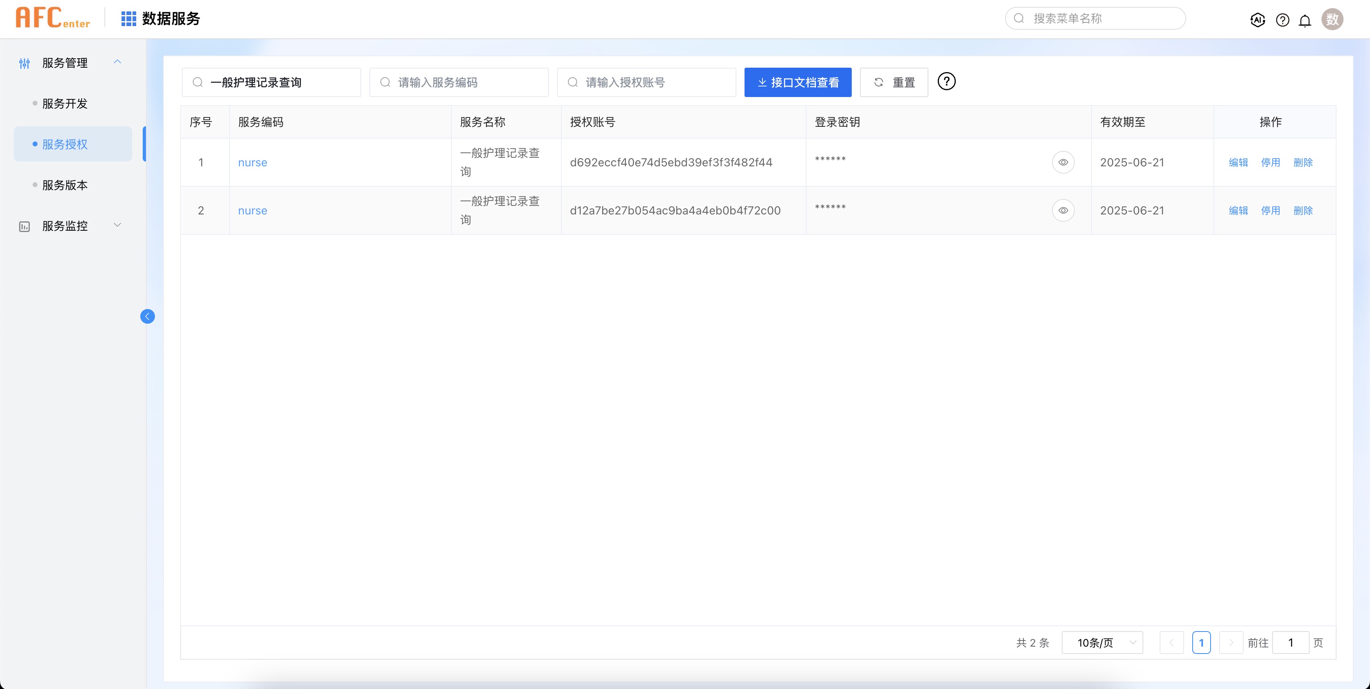Collapse sidebar using blue arrow button
Screen dimensions: 1370x689
click(147, 316)
